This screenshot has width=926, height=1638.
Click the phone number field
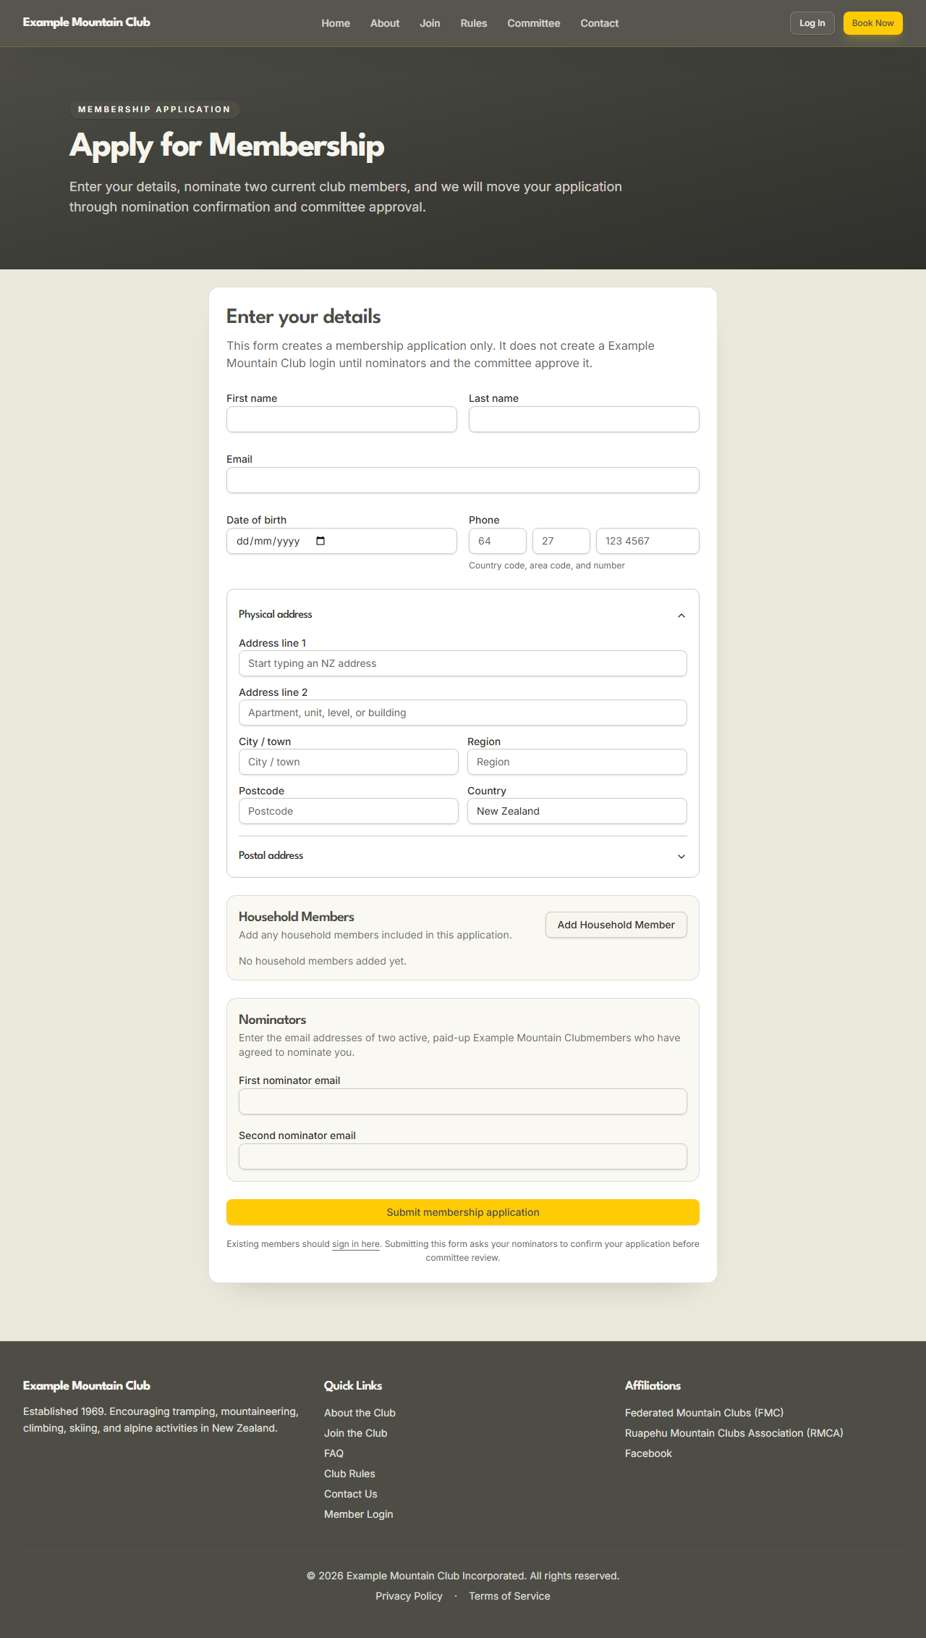[x=647, y=541]
